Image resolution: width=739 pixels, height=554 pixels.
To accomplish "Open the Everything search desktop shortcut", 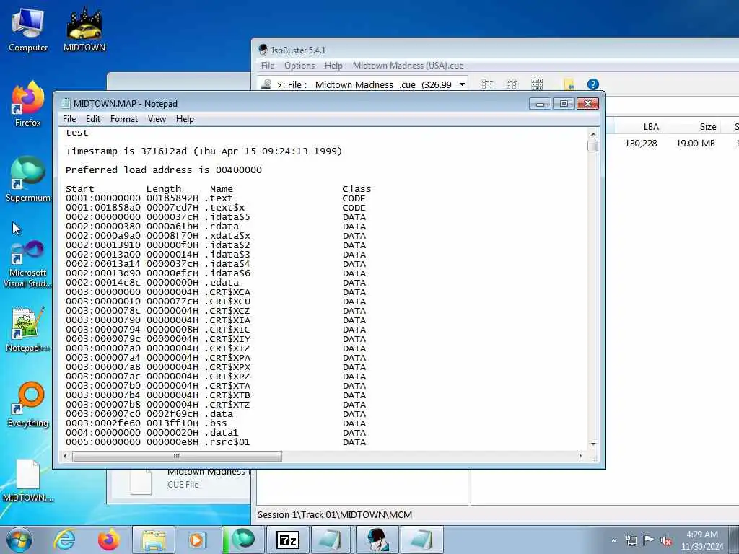I will click(x=28, y=405).
